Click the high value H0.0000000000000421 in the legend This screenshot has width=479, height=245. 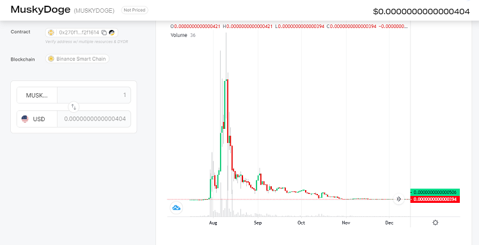(247, 27)
